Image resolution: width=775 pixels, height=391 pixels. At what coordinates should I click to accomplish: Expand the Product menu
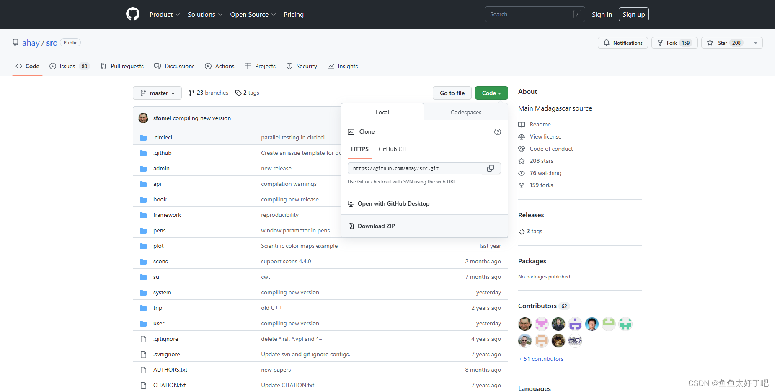165,14
